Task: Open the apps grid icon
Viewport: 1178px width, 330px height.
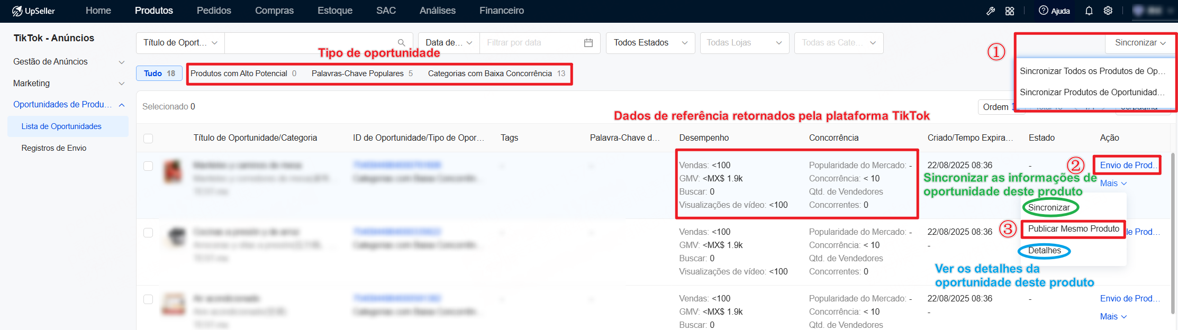Action: click(1010, 11)
